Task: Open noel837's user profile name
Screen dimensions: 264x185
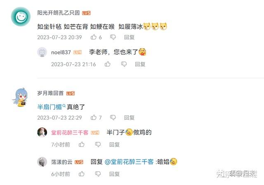Action: [x=61, y=52]
